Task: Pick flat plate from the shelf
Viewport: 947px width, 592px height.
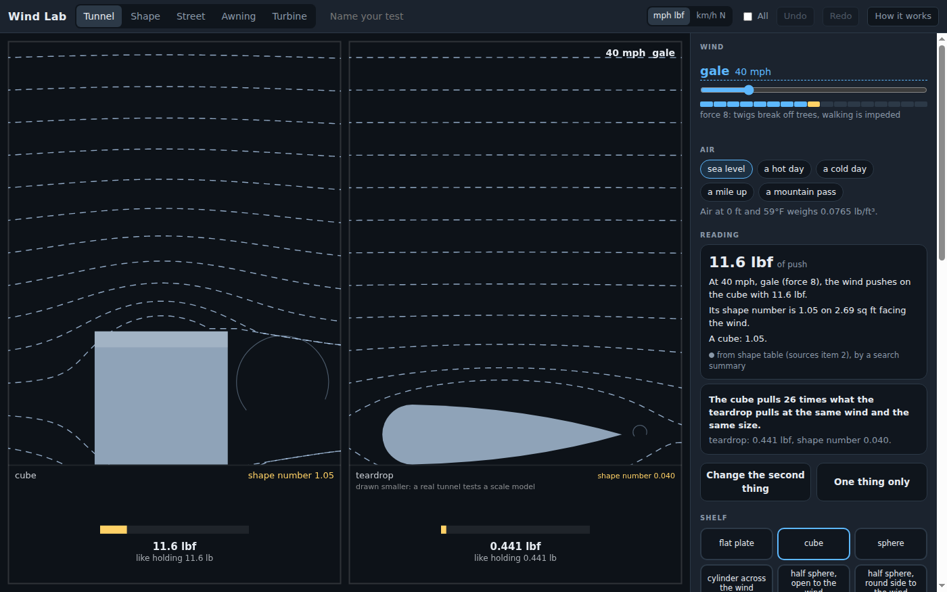Action: pos(737,544)
